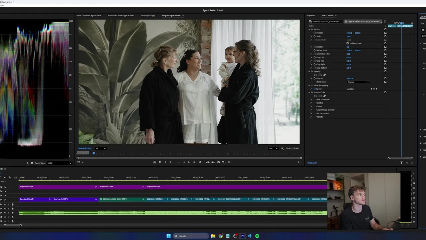Expand Color Wheels & Match section

311,110
